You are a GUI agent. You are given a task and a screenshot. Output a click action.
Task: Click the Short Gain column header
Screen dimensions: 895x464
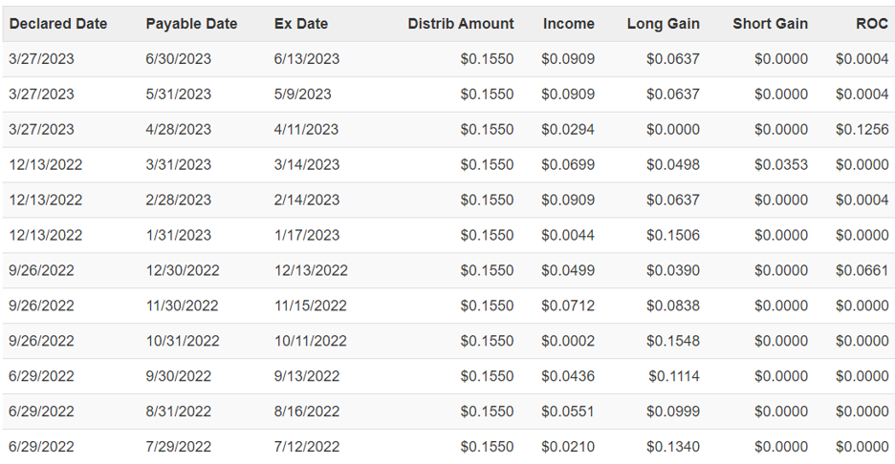(770, 24)
